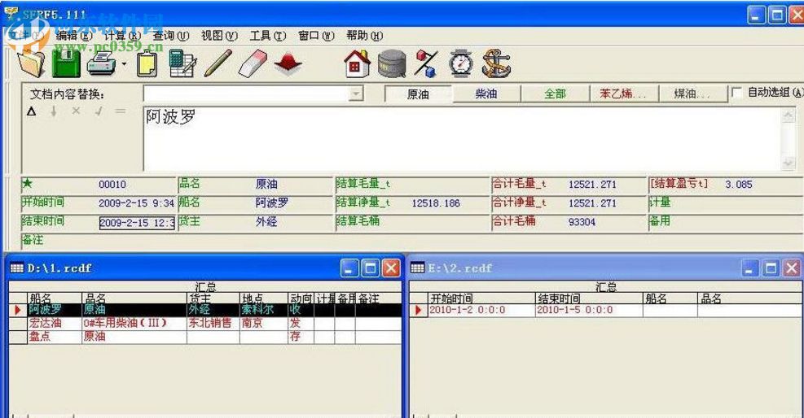804x418 pixels.
Task: Click the ship anchor icon
Action: point(496,64)
